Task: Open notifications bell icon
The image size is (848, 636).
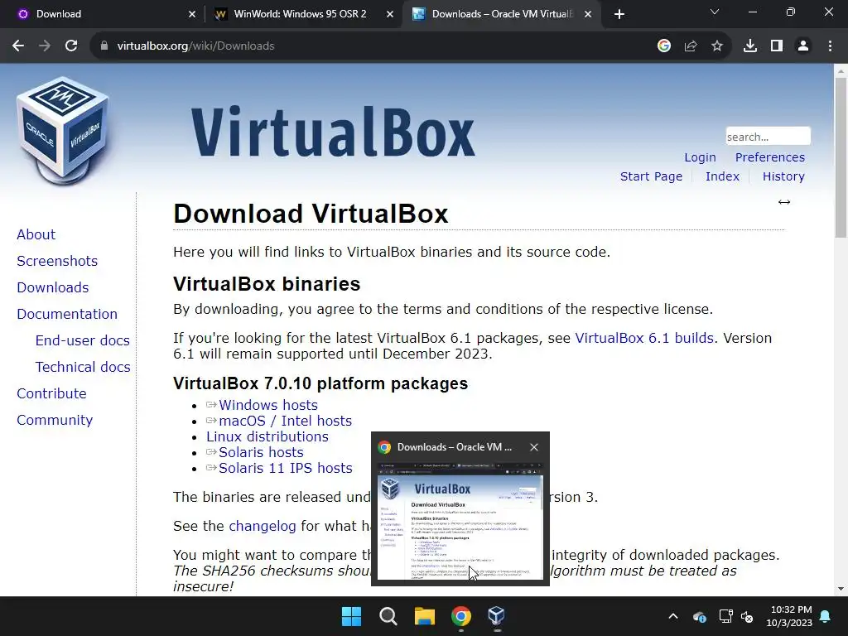Action: click(826, 616)
